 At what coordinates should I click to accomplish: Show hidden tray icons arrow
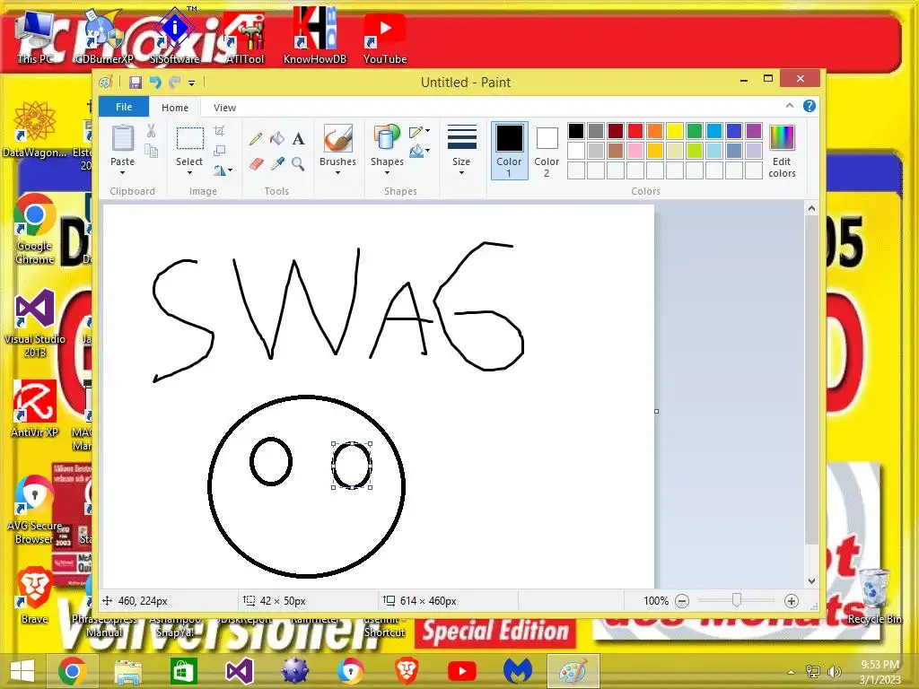coord(792,672)
